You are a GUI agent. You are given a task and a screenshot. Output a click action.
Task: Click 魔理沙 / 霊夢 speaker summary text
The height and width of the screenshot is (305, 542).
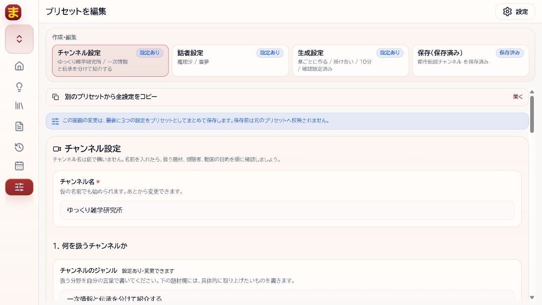193,62
